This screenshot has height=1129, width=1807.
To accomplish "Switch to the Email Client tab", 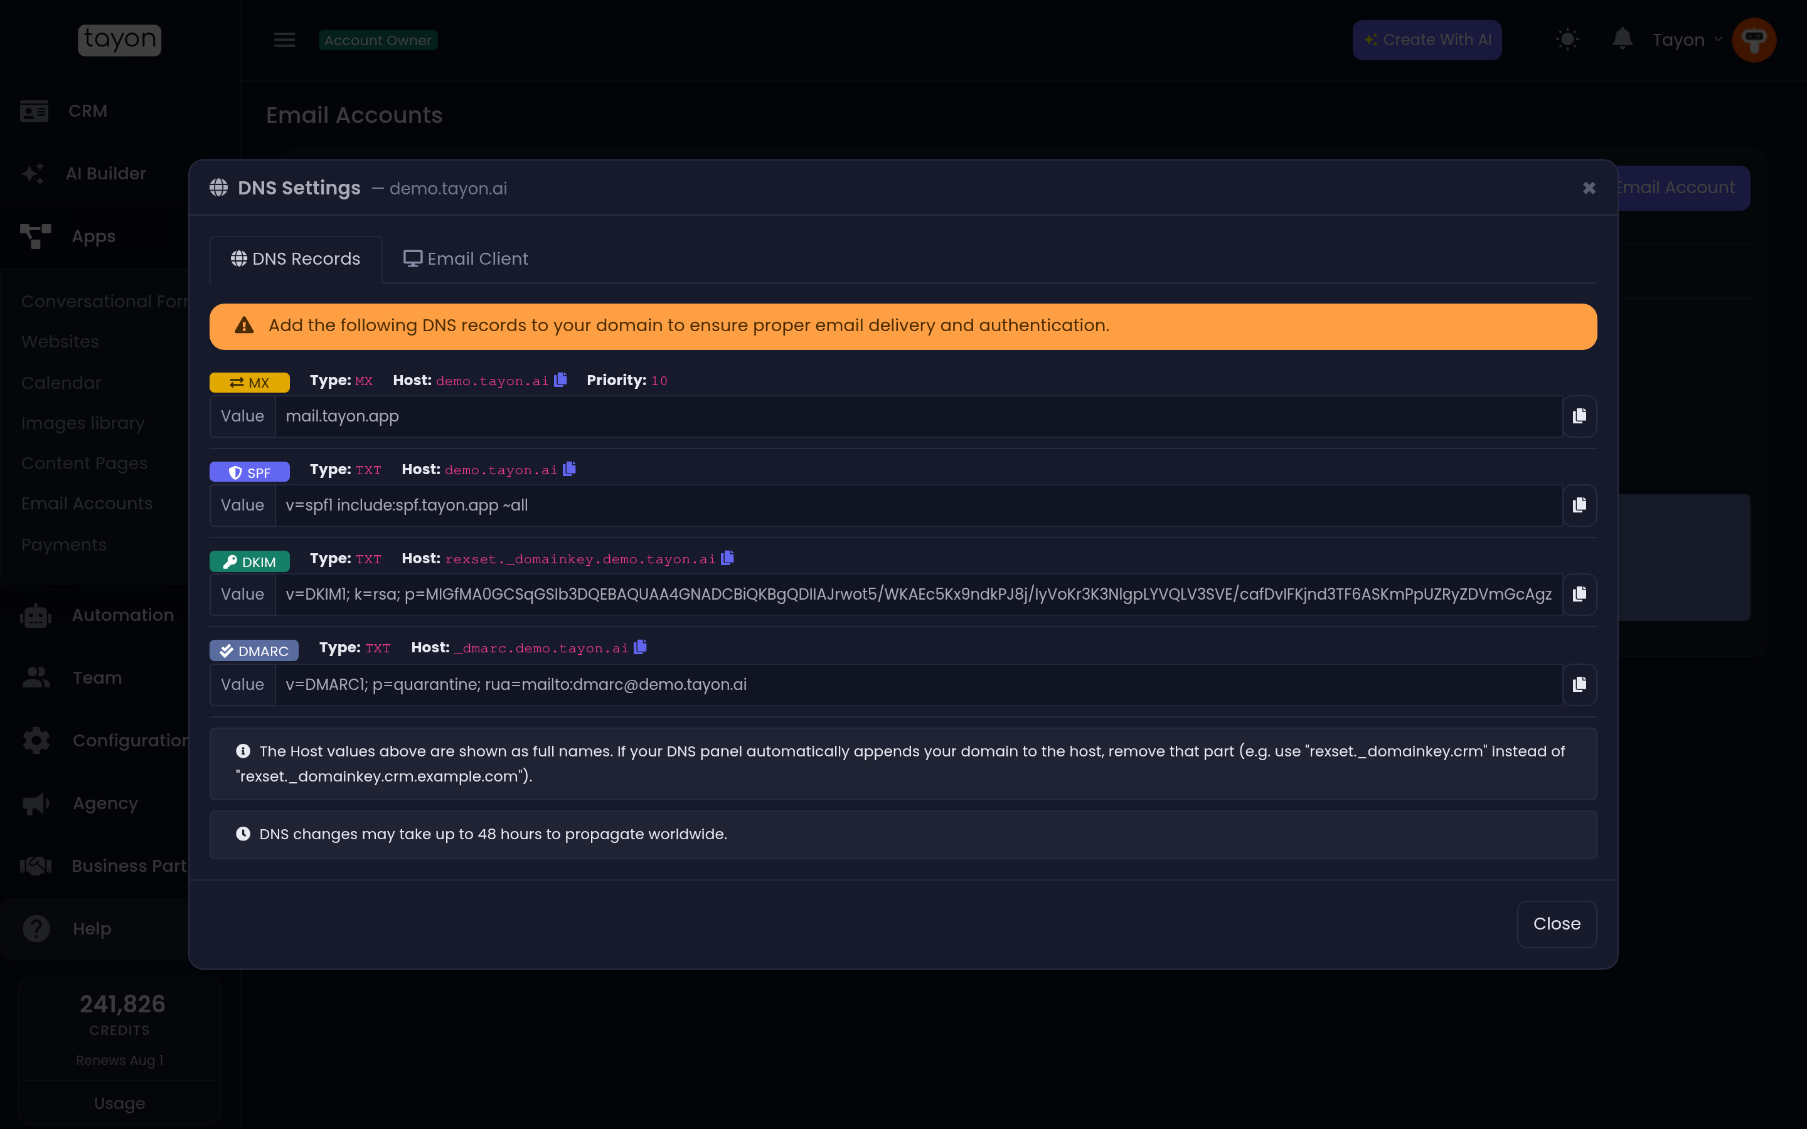I will coord(466,259).
